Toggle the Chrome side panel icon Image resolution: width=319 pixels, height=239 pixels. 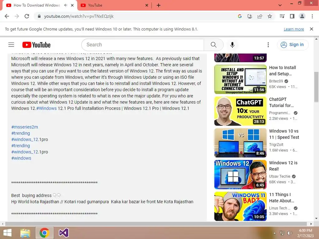[x=292, y=16]
